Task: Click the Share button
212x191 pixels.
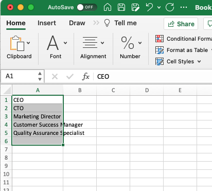Action: [181, 24]
